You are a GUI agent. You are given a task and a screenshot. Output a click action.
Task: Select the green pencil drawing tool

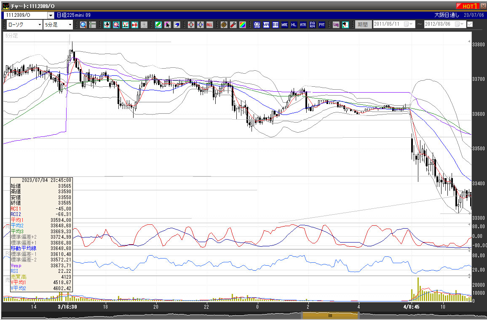(x=158, y=25)
